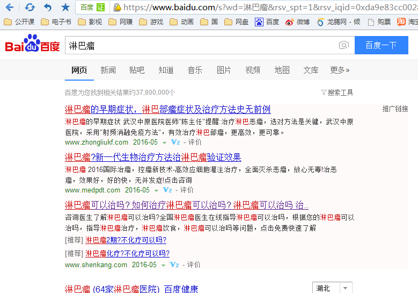The image size is (418, 293).
Task: Expand dropdown arrow after www.shenkang.com 2016-05
Action: 164,266
